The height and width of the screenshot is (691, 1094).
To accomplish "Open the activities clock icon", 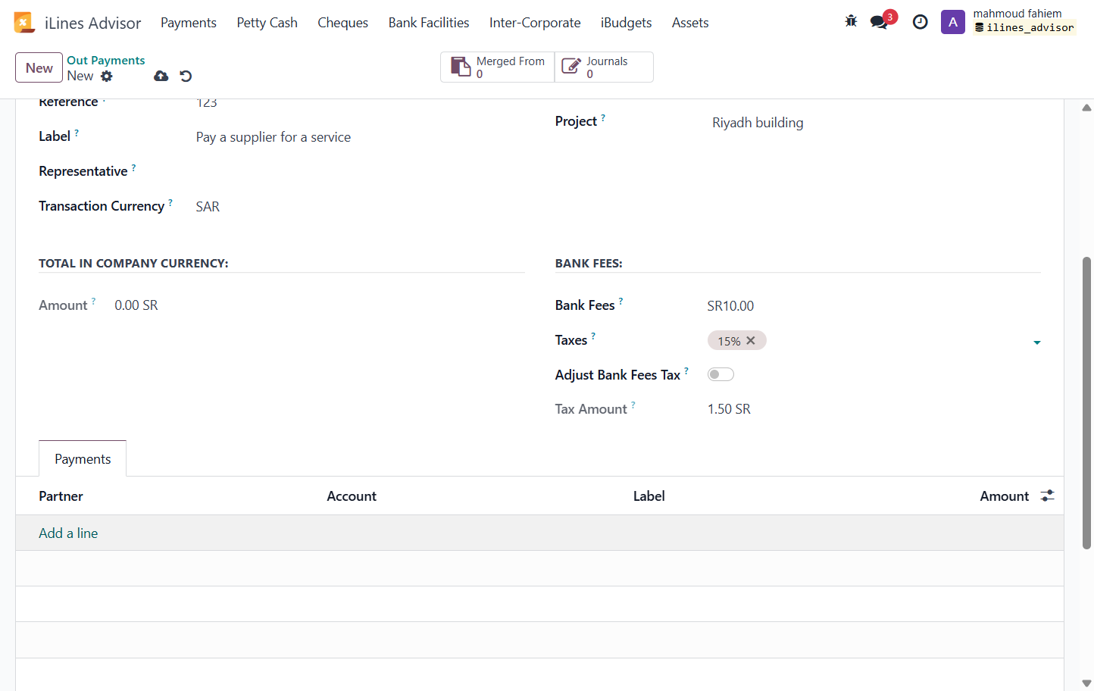I will pyautogui.click(x=920, y=22).
